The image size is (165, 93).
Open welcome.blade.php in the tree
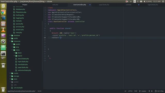[x=24, y=70]
